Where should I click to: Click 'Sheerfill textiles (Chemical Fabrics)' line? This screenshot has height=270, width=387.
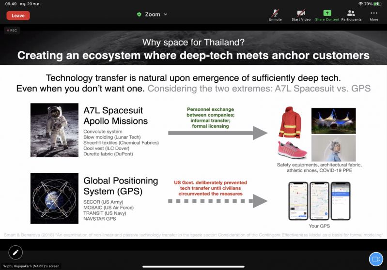[x=121, y=143]
